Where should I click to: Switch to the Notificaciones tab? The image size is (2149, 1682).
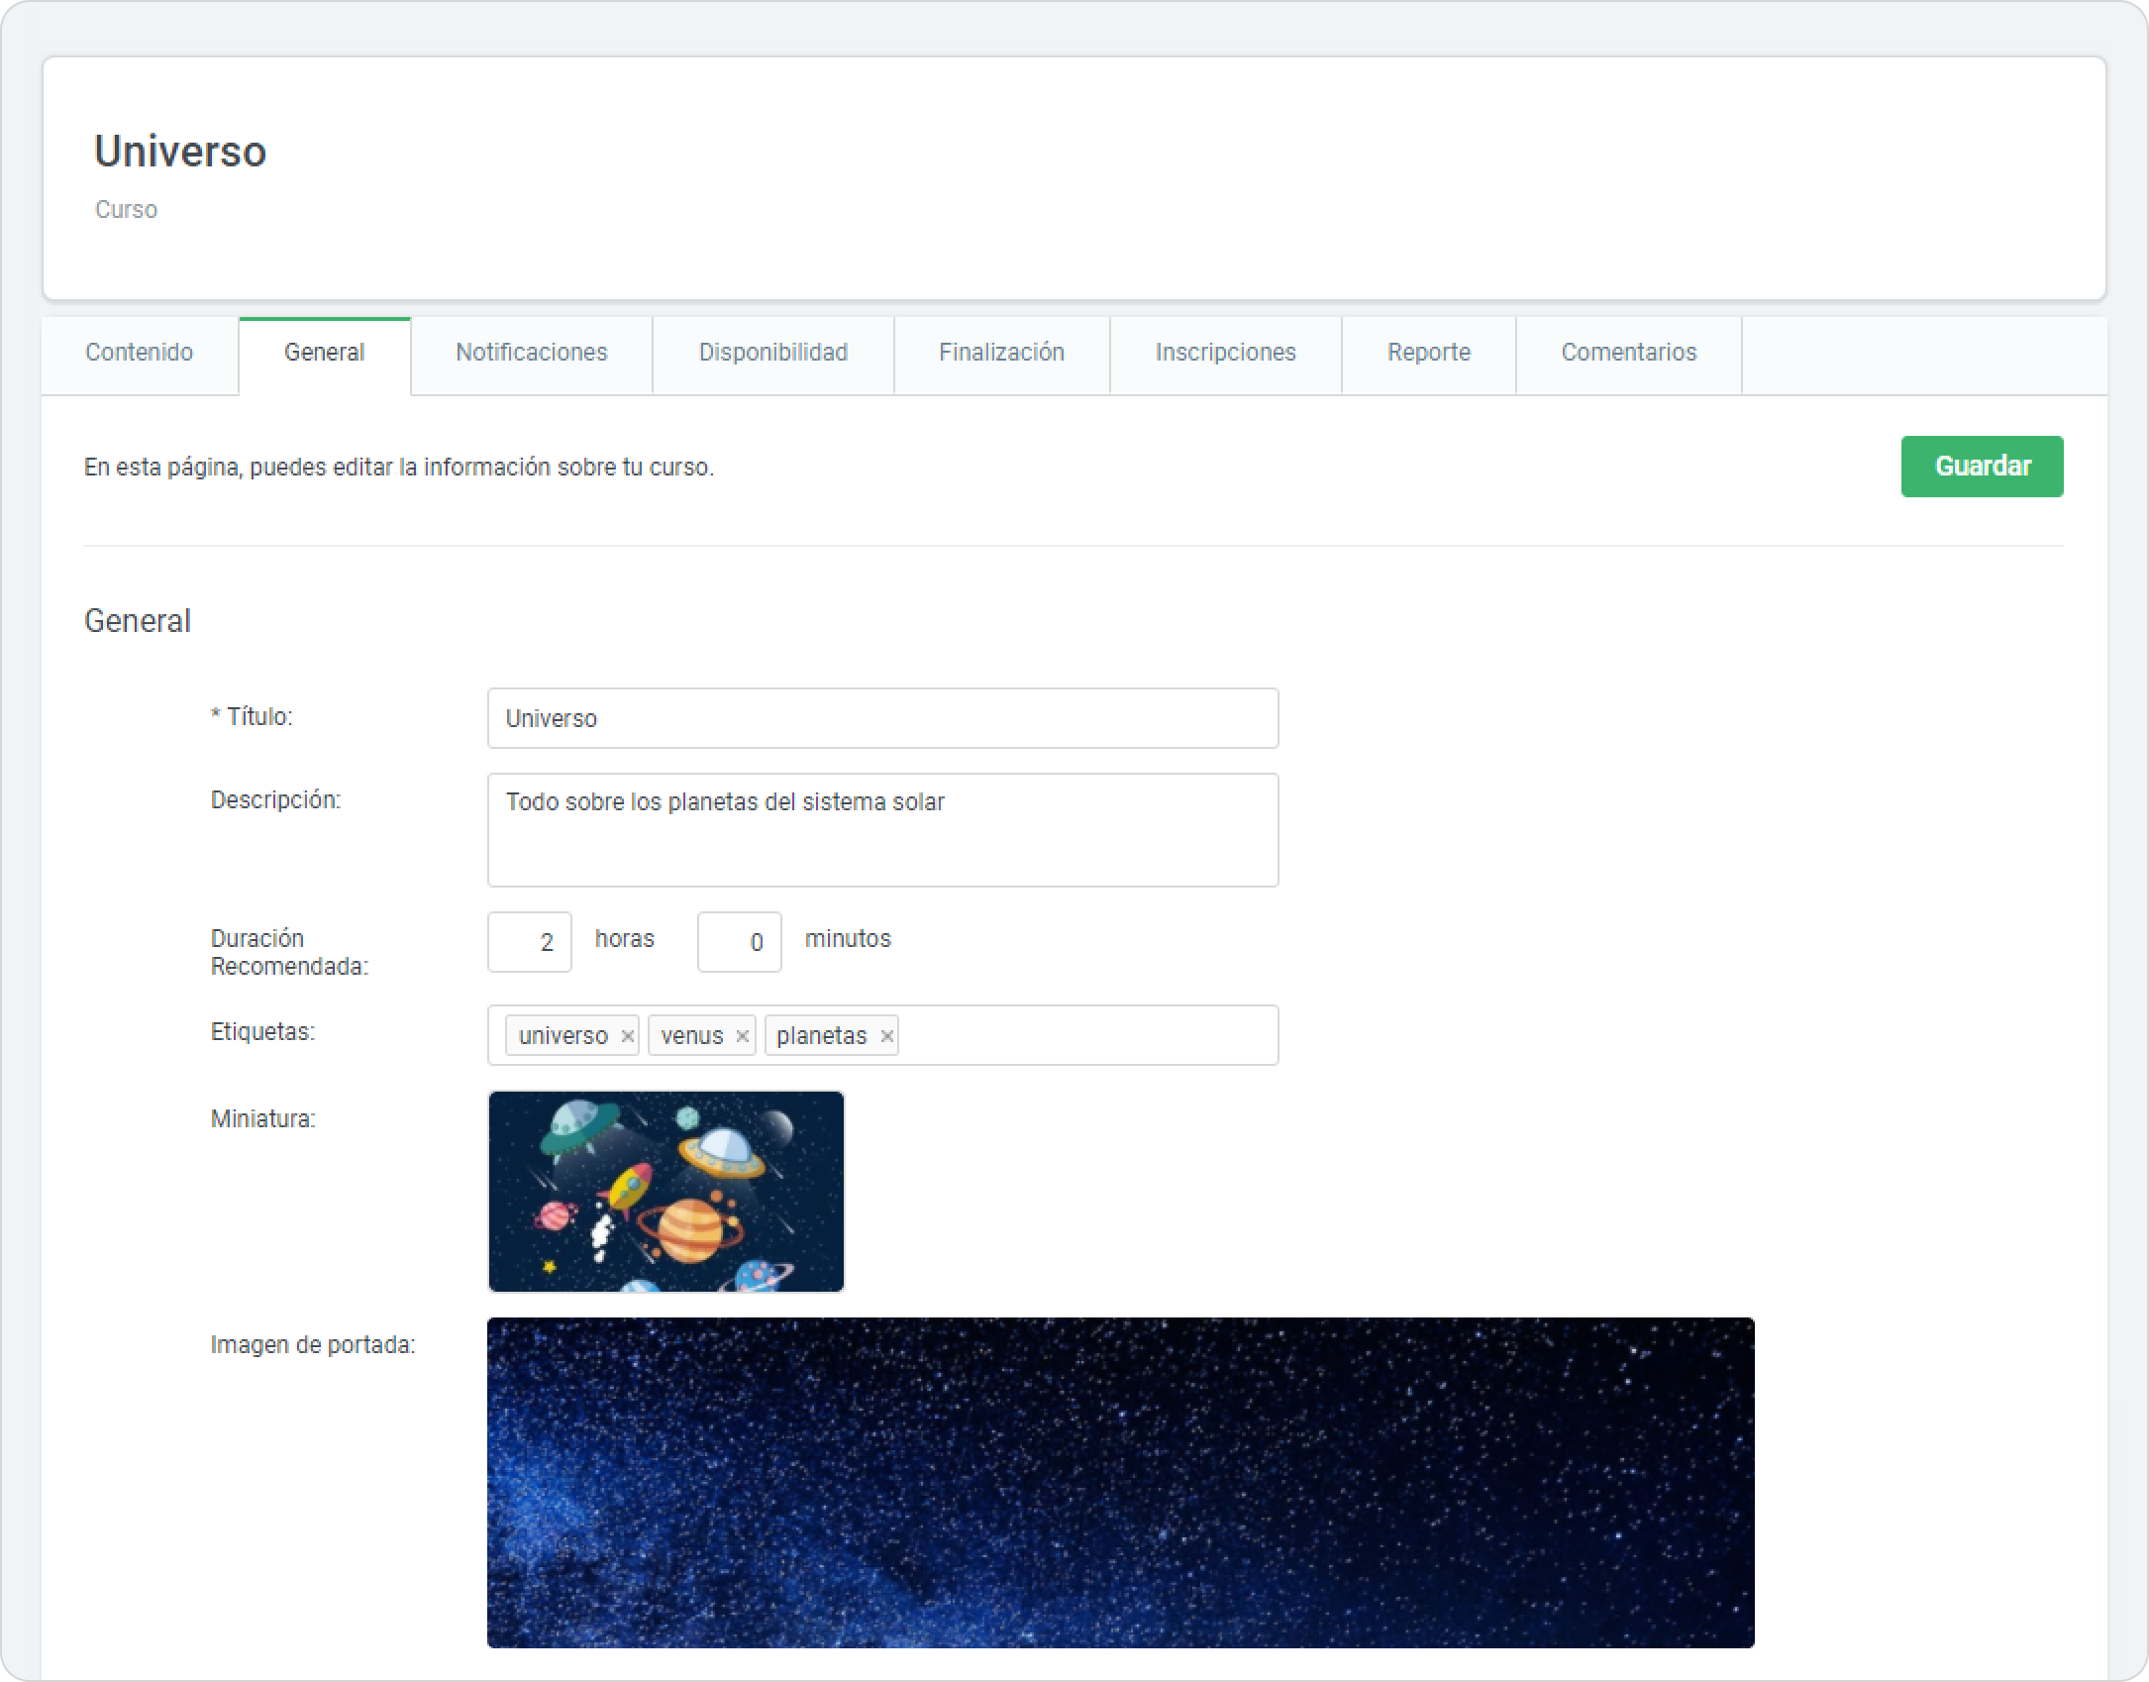531,353
